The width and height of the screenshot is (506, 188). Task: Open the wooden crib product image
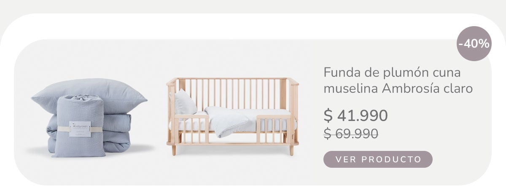(x=233, y=115)
